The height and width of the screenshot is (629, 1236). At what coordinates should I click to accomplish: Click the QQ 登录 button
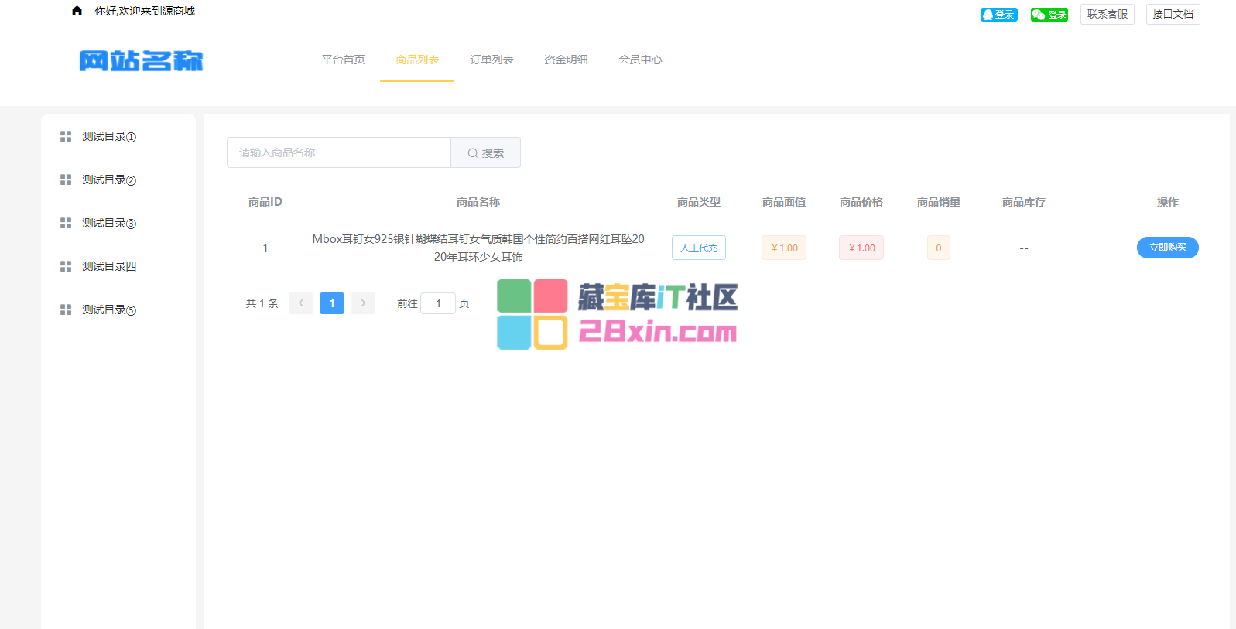(998, 15)
